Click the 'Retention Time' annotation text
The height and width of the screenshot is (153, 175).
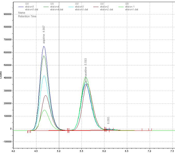coord(27,16)
